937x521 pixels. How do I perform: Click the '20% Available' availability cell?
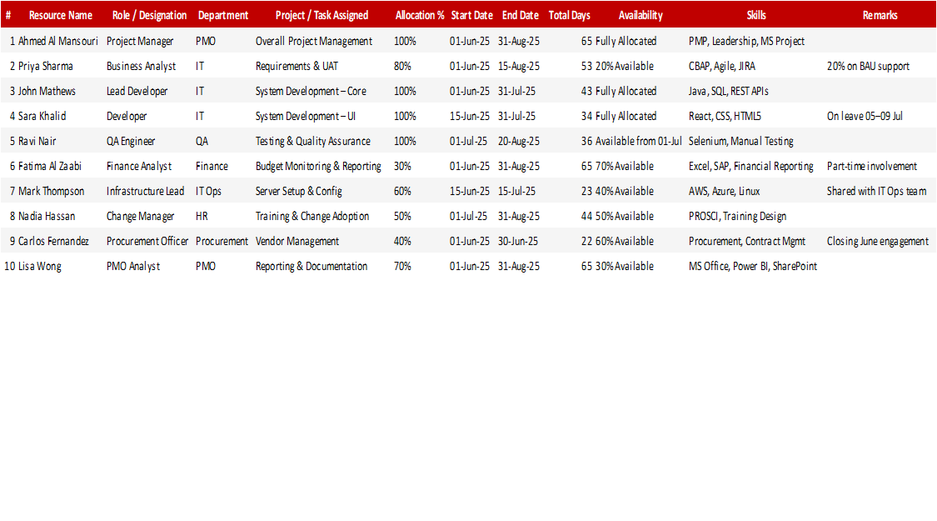[625, 67]
